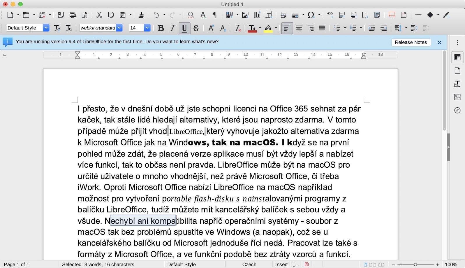Expand the numbered list dropdown arrow
This screenshot has height=268, width=465.
click(x=361, y=28)
